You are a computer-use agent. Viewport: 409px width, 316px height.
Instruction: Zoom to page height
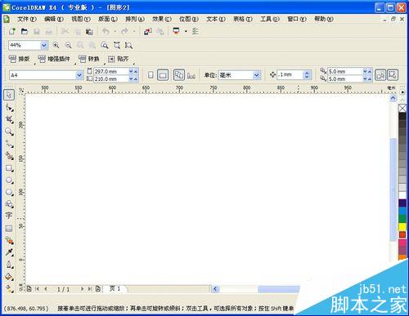128,45
